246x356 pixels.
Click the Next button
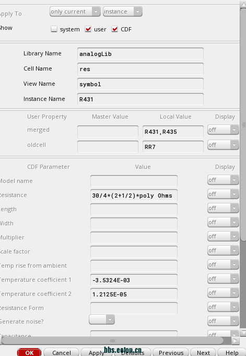pyautogui.click(x=203, y=352)
